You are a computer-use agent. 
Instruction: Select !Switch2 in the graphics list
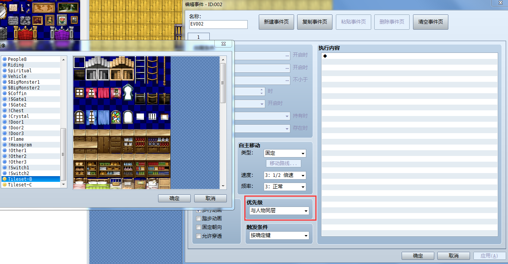click(x=31, y=173)
